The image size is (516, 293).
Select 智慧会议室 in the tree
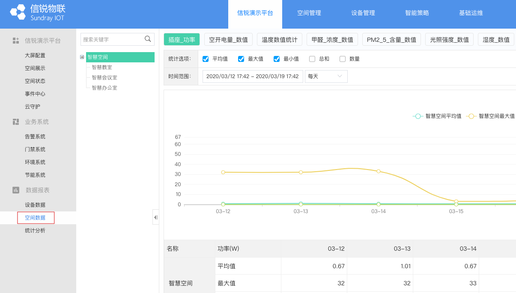click(x=104, y=78)
